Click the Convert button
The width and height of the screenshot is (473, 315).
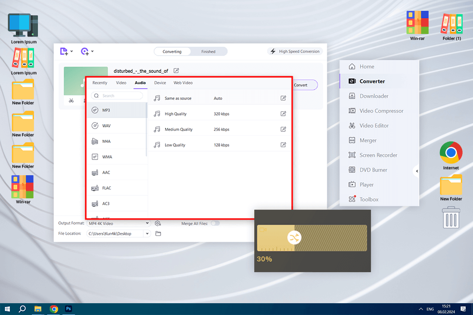click(x=304, y=85)
